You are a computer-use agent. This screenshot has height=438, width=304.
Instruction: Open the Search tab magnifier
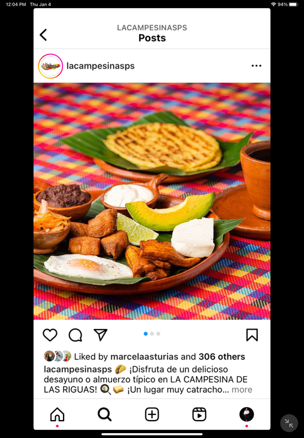coord(104,414)
